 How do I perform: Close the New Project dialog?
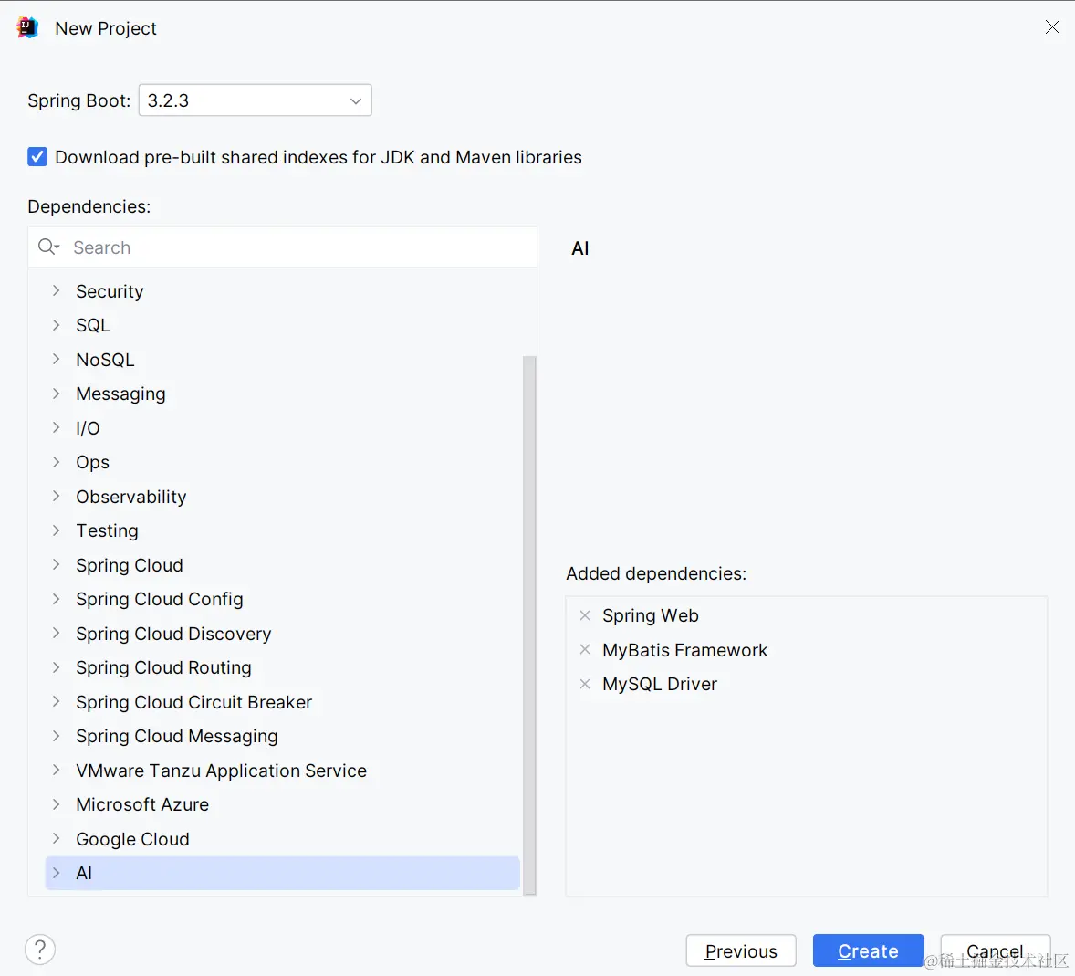tap(1052, 26)
